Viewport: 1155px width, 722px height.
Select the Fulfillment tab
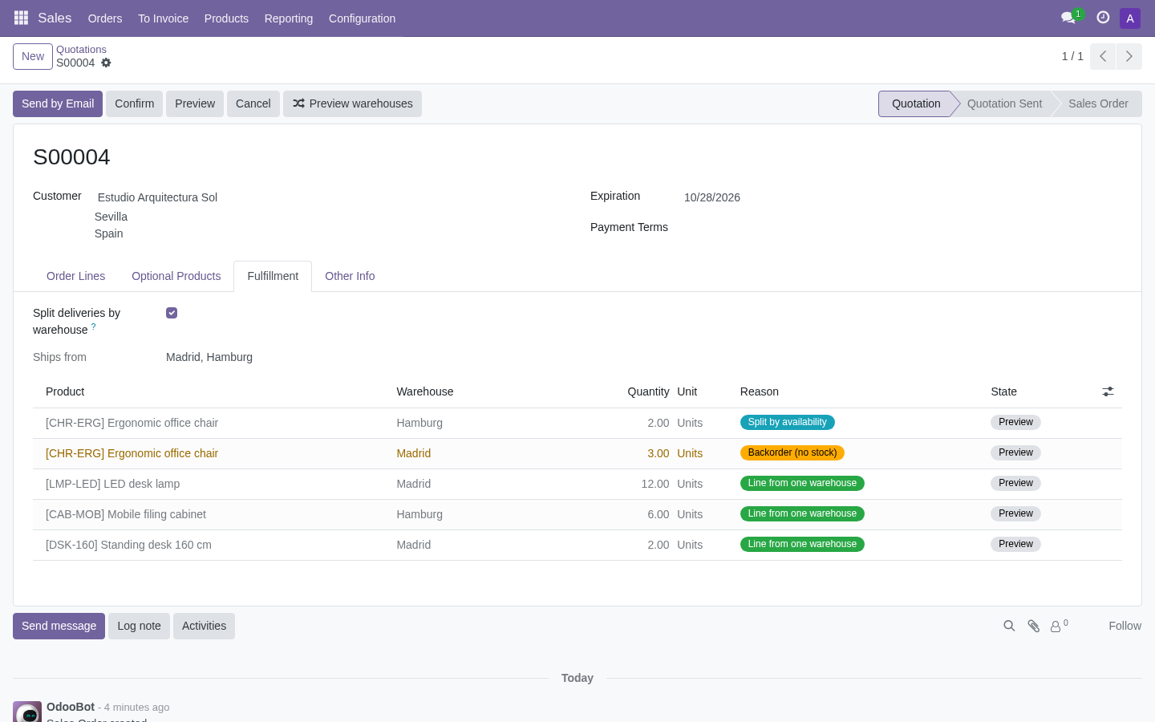coord(273,276)
